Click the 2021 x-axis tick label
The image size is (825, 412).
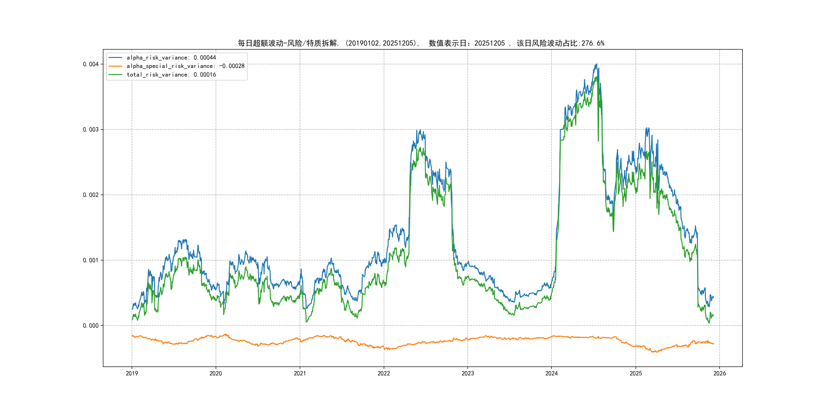point(300,373)
